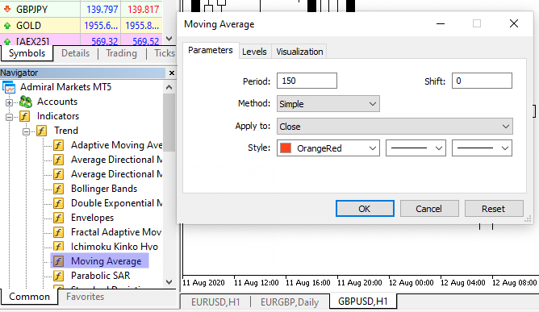Image resolution: width=539 pixels, height=312 pixels.
Task: Switch to the EURUSD,H1 chart tab
Action: tap(215, 302)
